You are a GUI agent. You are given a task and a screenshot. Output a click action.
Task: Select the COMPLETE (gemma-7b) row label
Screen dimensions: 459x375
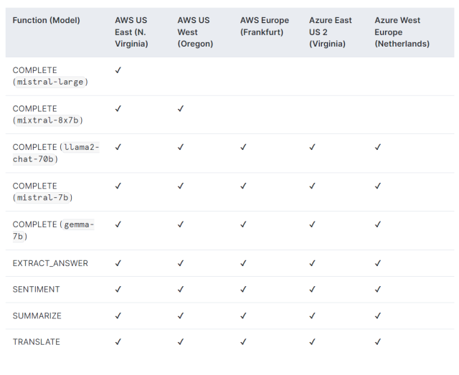point(53,230)
